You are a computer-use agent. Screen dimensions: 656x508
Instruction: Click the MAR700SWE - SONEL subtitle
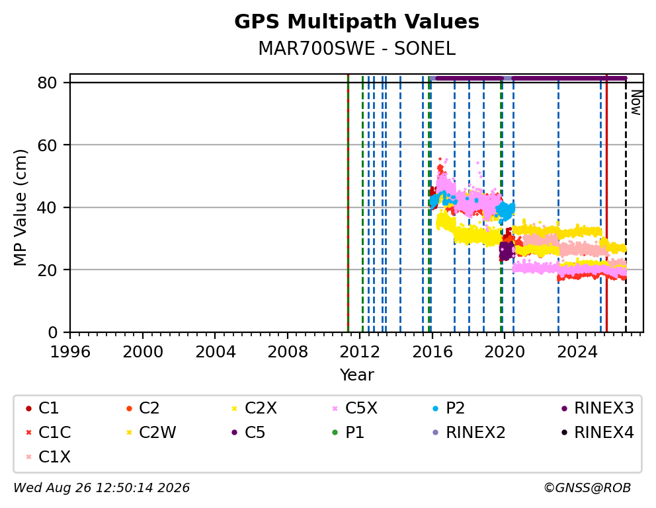point(356,48)
